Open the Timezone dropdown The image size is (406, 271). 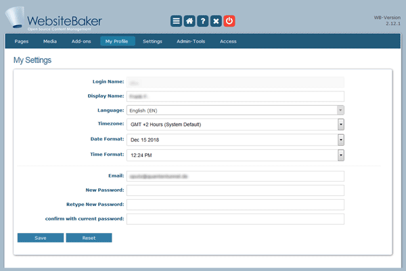(235, 124)
